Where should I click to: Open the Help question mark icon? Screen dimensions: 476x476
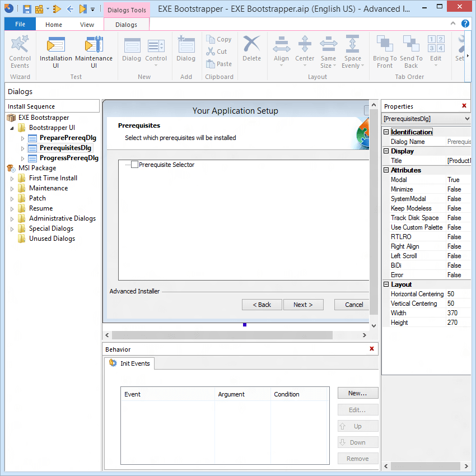465,24
